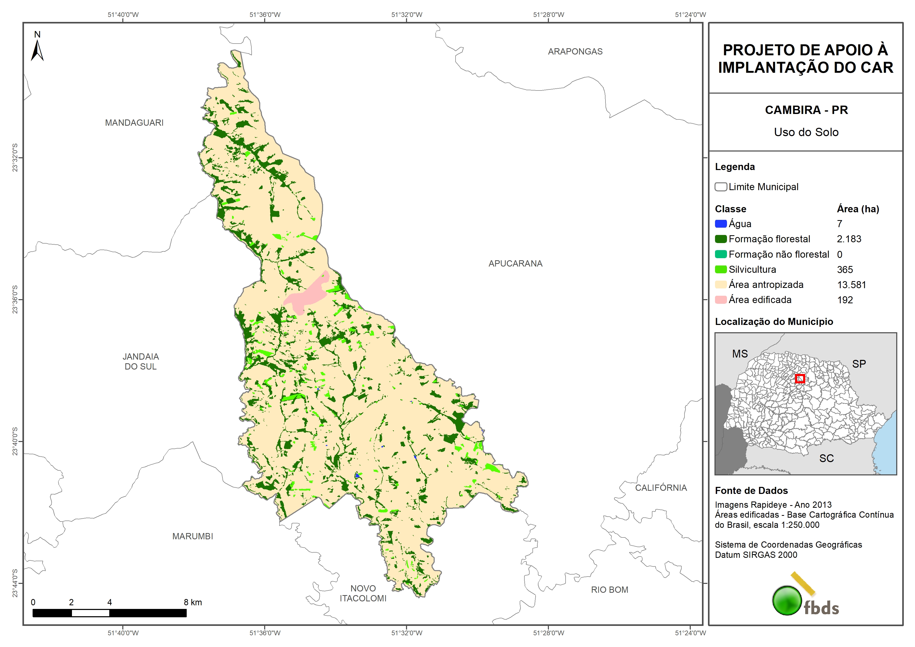Click the scale bar graphic
Screen dimensions: 915x647
tap(109, 613)
